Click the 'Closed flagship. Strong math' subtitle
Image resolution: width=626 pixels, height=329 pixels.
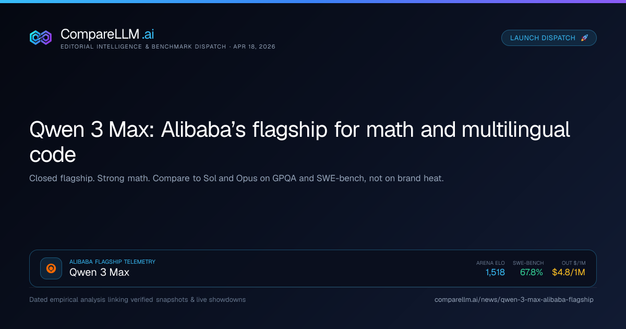click(236, 179)
